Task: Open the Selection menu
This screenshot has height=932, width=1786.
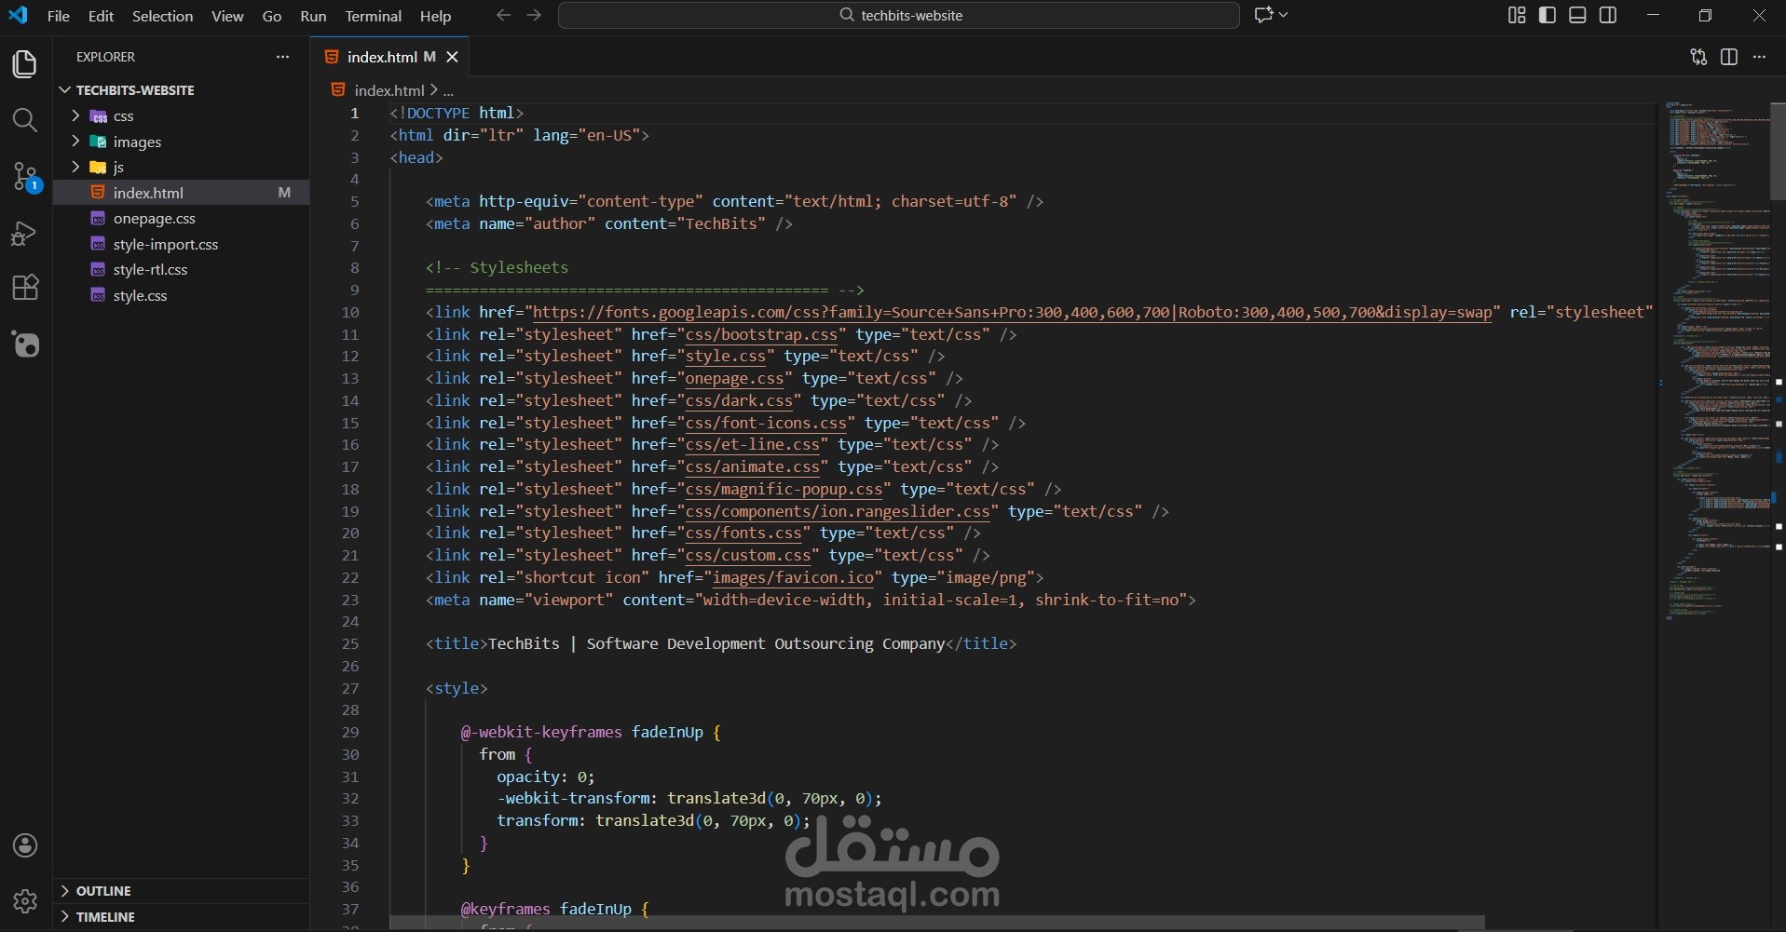Action: coord(163,16)
